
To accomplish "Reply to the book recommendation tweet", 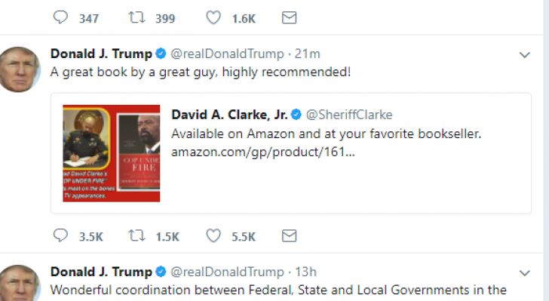I will (x=60, y=235).
